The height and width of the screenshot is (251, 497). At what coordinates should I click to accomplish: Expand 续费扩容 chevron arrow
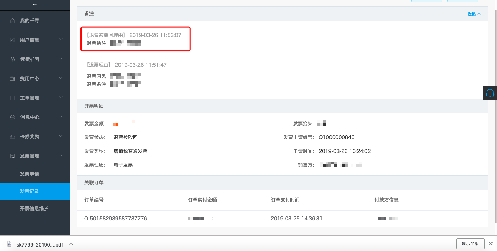(61, 59)
